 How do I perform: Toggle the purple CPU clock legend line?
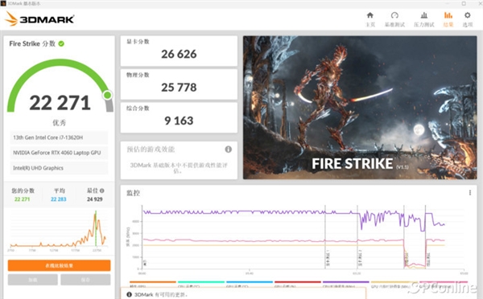[345, 282]
